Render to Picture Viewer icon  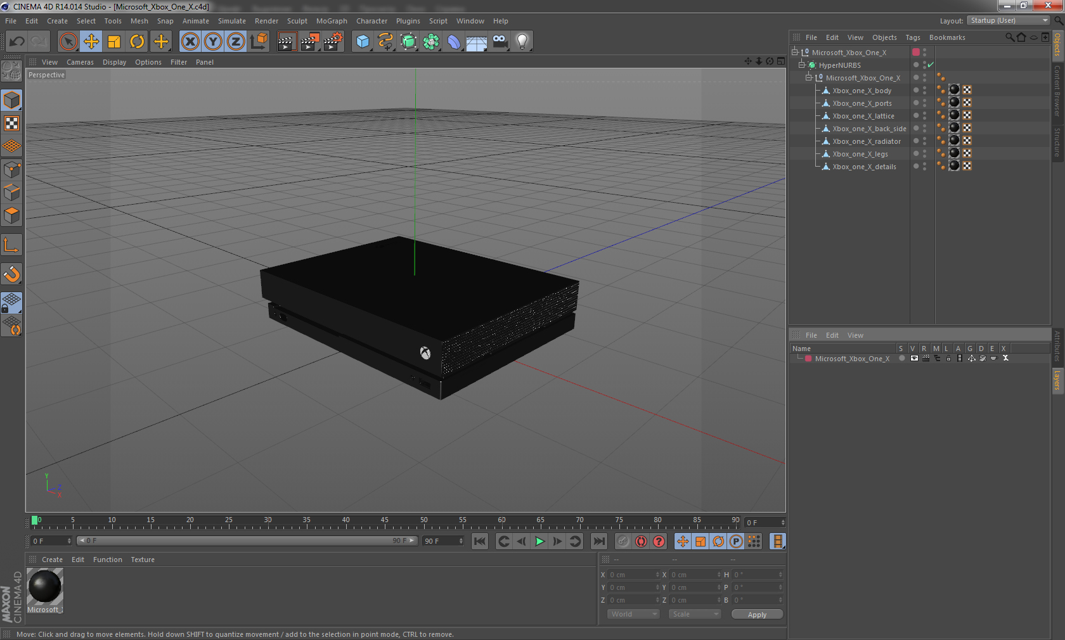click(x=309, y=42)
